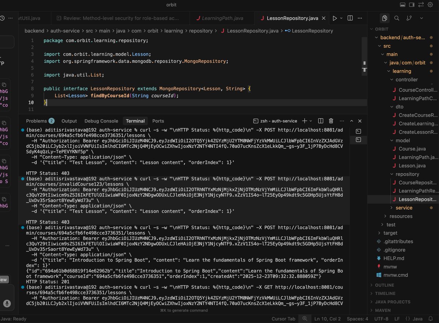The height and width of the screenshot is (323, 439).
Task: Collapse the src folder
Action: [x=387, y=46]
